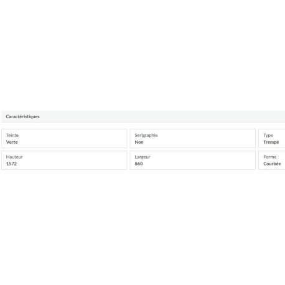This screenshot has width=285, height=285.
Task: Click empty area of the Largeur box
Action: [x=207, y=160]
